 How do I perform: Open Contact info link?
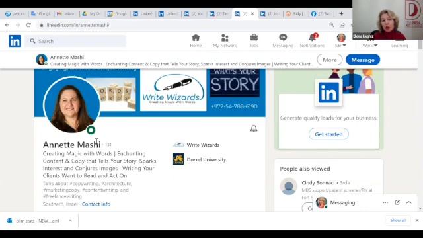(96, 204)
